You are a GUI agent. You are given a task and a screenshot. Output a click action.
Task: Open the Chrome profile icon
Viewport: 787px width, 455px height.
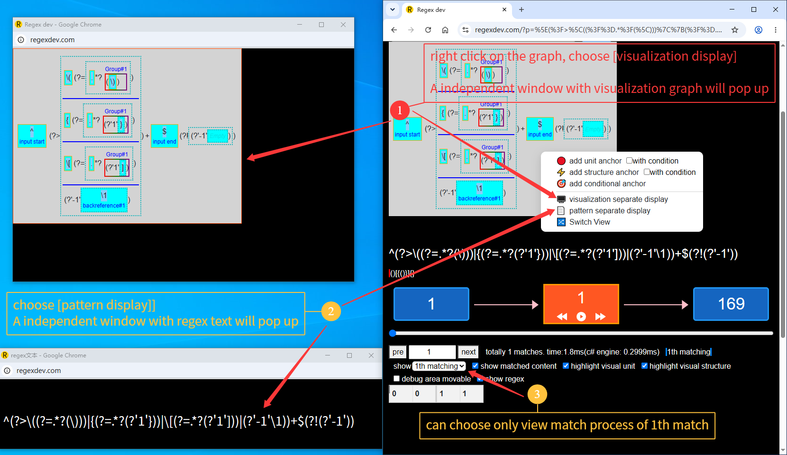[759, 30]
